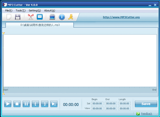Click the green Feedback phone icon
The image size is (160, 117).
[x=138, y=114]
